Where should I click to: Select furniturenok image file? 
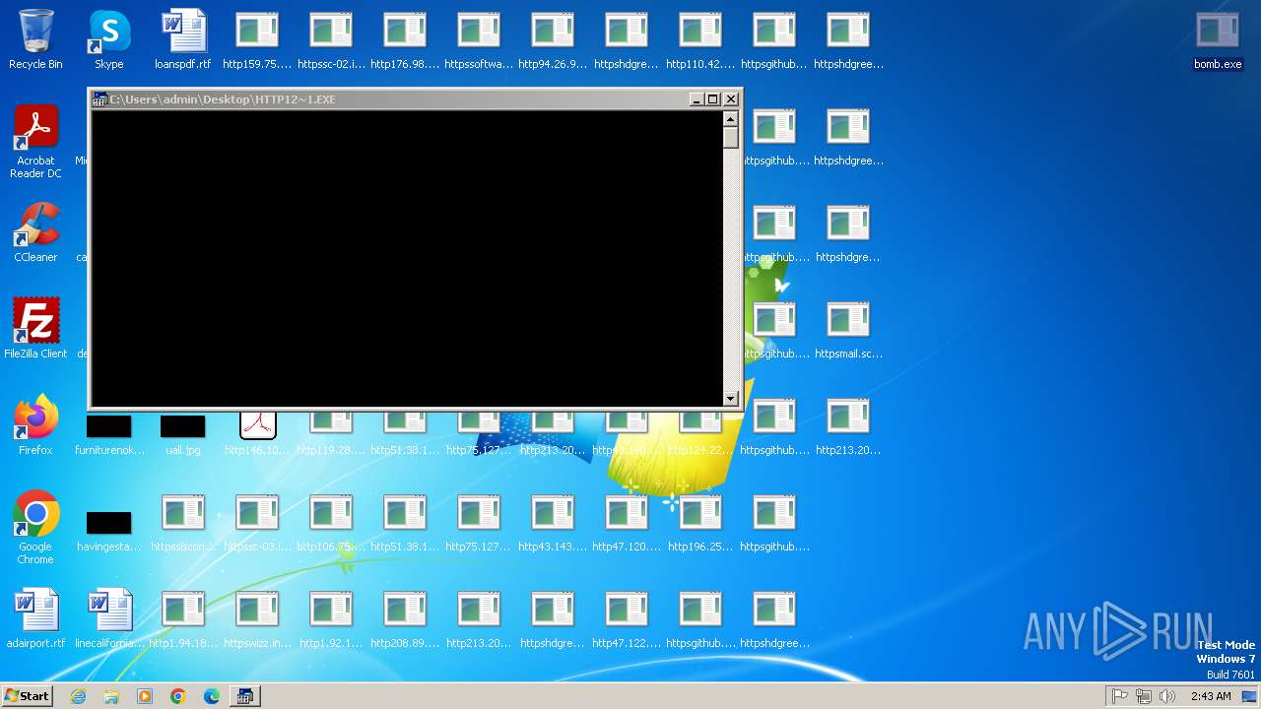tap(109, 434)
